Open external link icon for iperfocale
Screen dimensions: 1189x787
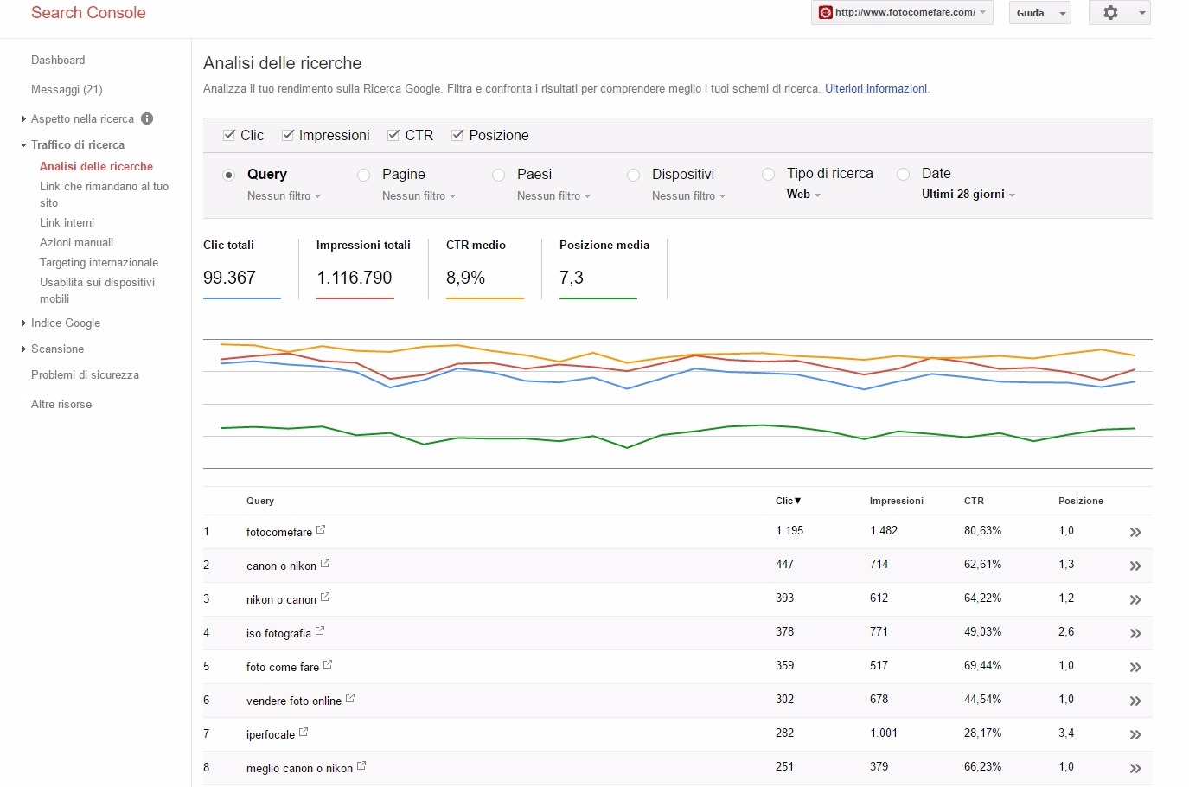pos(304,733)
